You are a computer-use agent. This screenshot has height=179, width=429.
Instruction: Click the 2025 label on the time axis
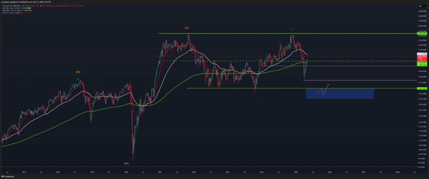[x=295, y=171]
